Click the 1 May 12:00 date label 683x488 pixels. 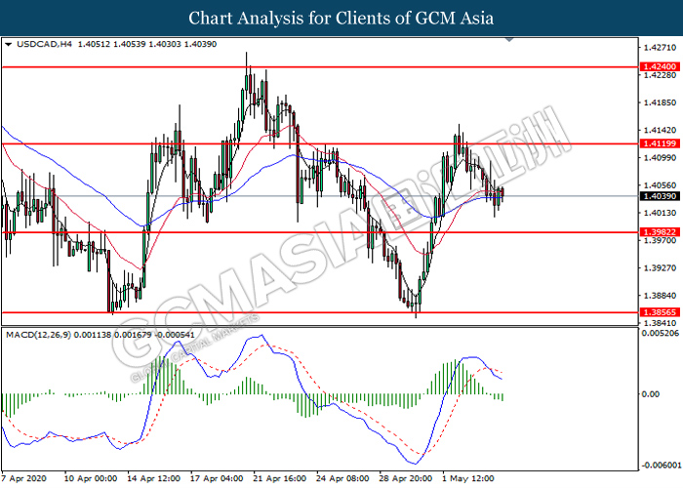point(467,478)
